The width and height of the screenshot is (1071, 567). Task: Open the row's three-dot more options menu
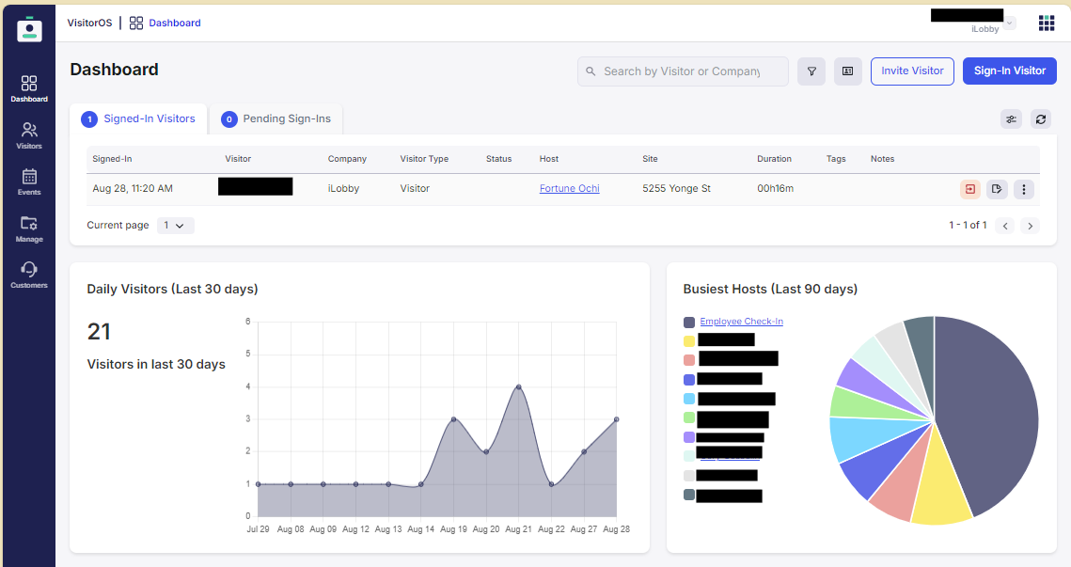[1023, 189]
